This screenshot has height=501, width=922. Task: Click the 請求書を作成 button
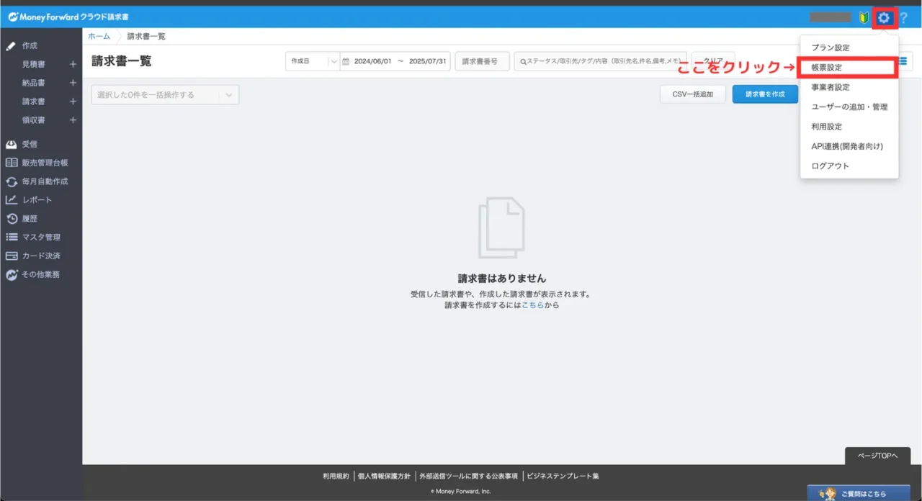[x=765, y=94]
